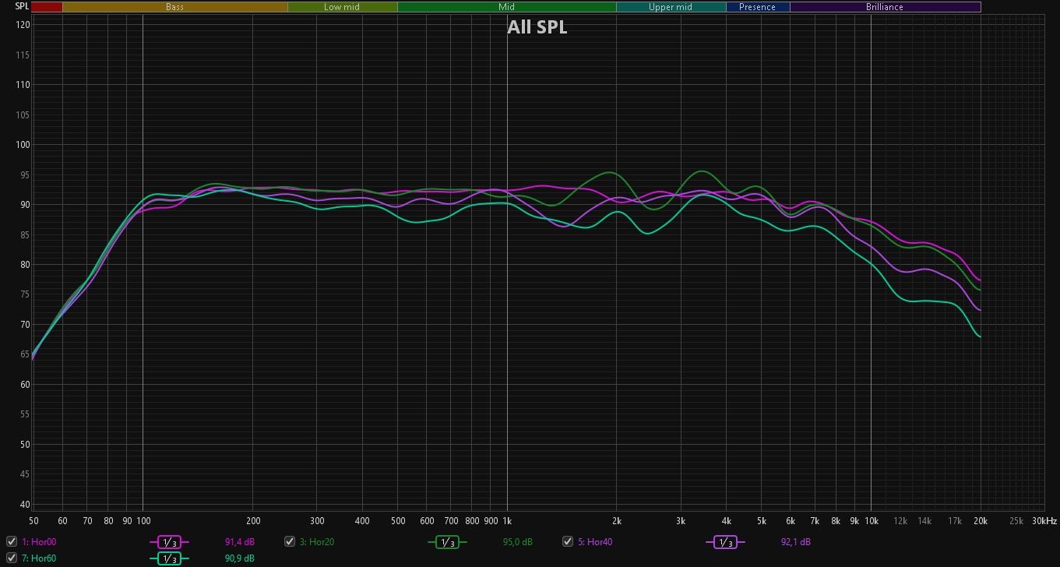Select the Brilliance frequency band

(x=885, y=7)
